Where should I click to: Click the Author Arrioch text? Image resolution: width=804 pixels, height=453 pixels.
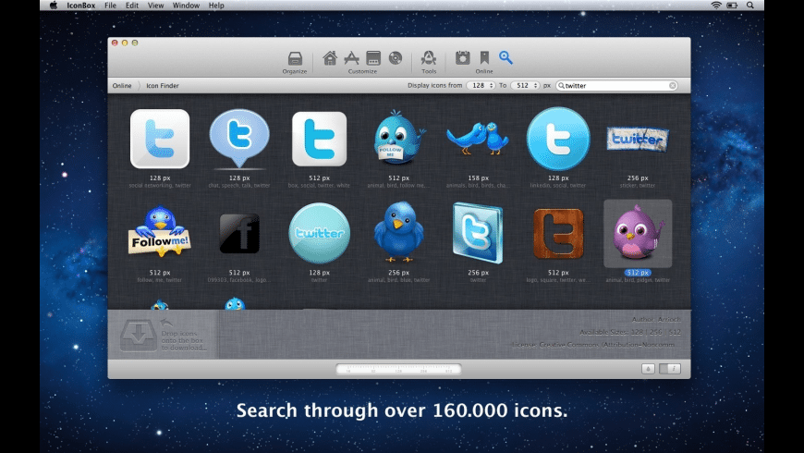click(x=656, y=319)
